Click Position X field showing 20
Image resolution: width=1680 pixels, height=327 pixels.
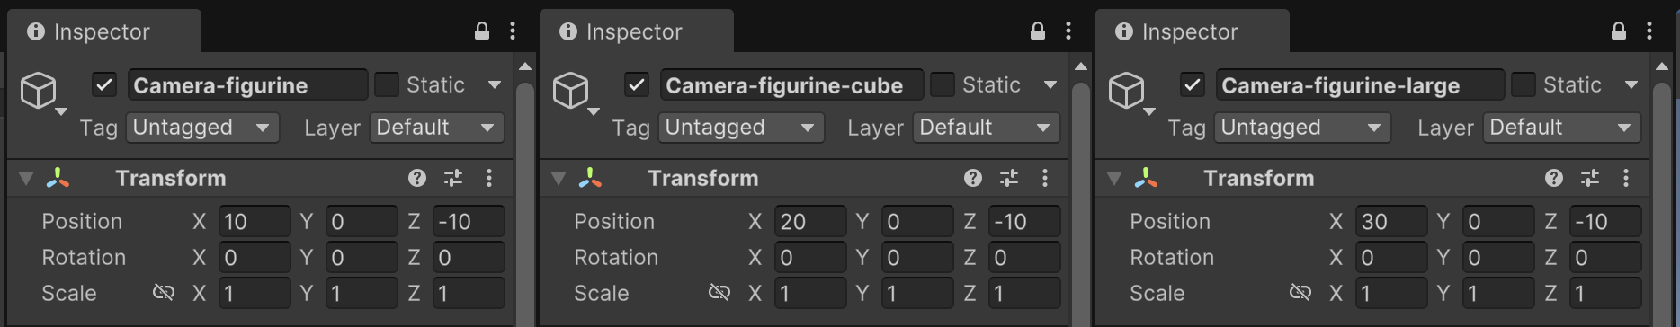point(810,221)
